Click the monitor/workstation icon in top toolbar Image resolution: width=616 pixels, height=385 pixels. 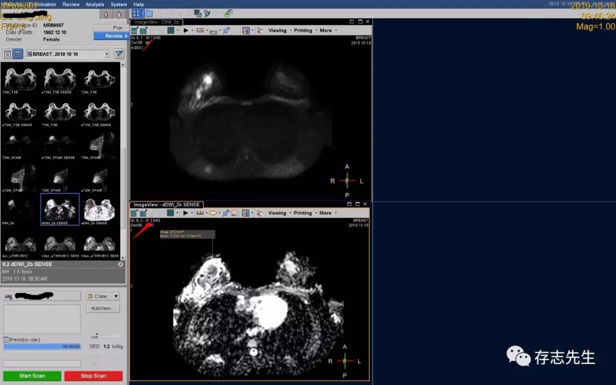(197, 14)
